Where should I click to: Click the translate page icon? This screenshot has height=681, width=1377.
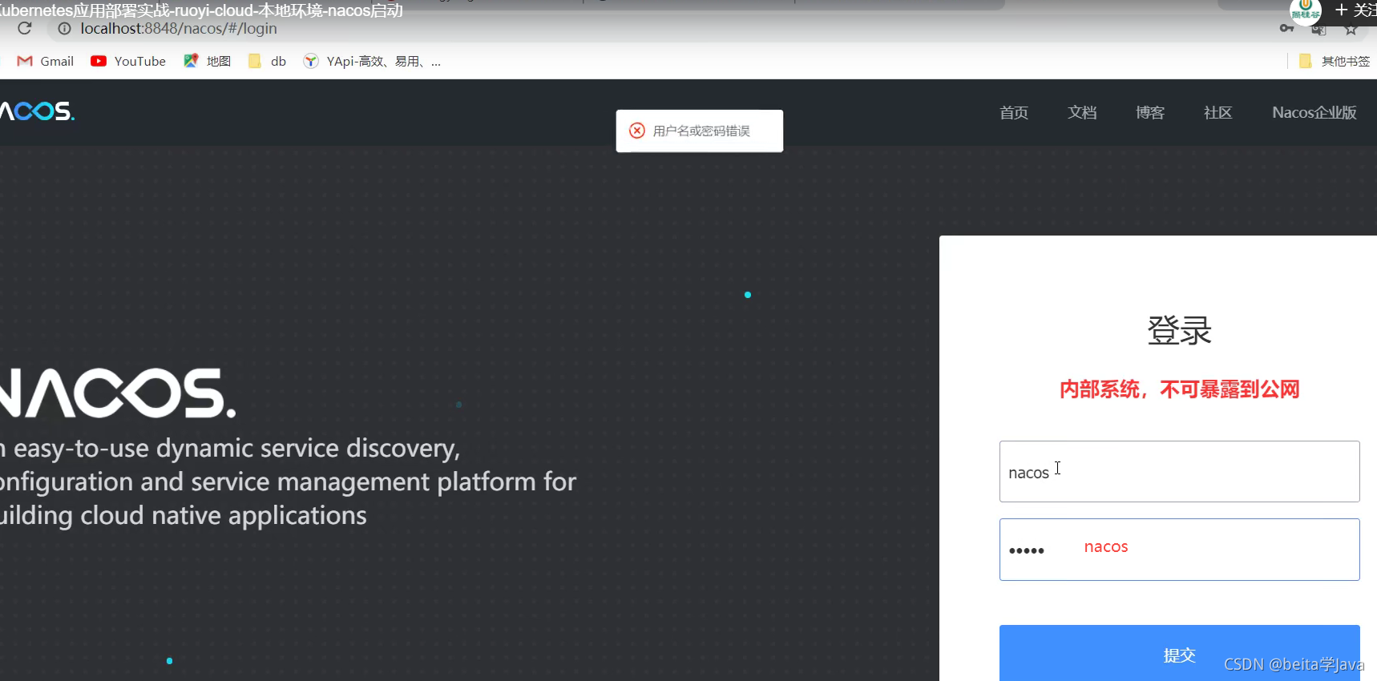click(x=1318, y=29)
